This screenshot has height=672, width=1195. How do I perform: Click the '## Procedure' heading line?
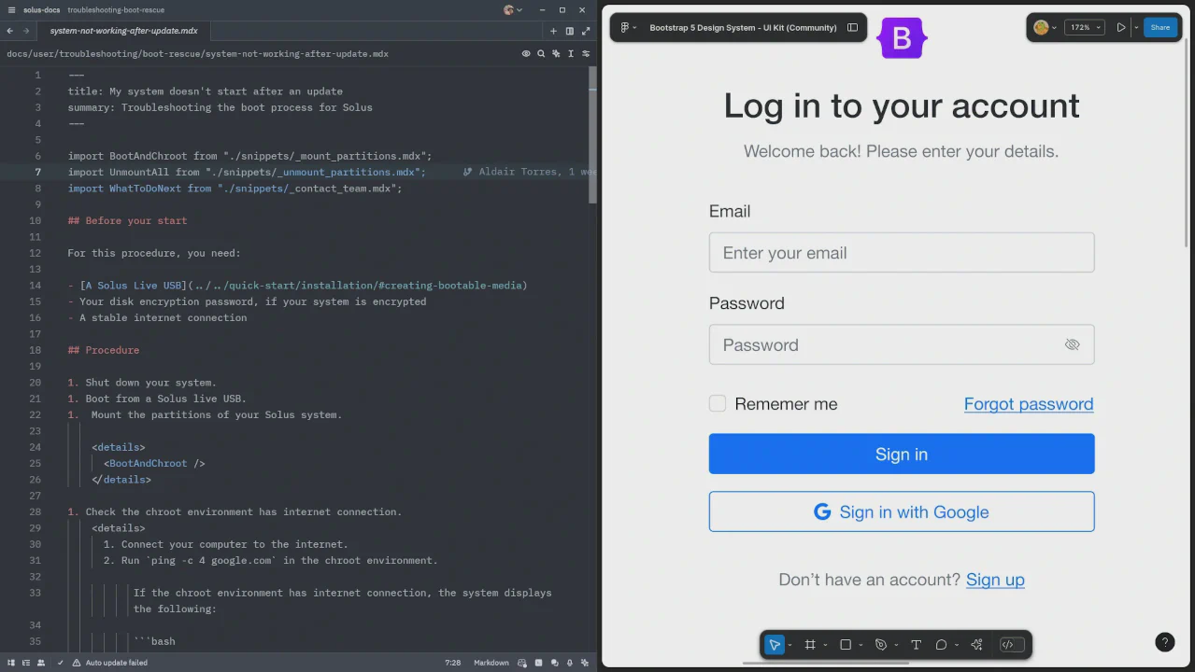(103, 350)
